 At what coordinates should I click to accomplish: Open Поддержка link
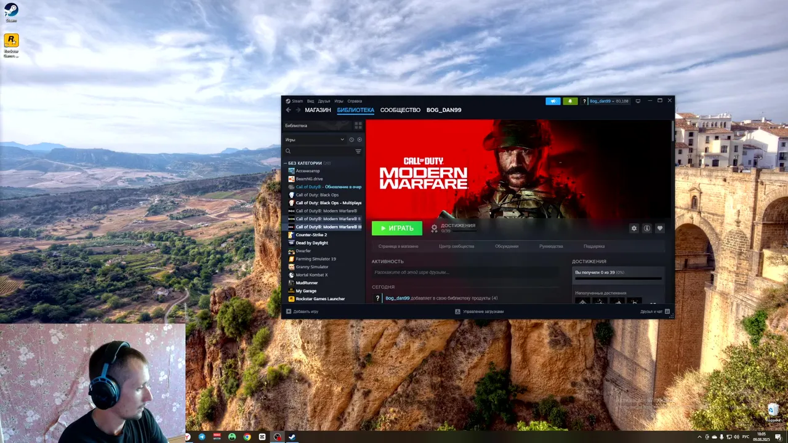594,246
